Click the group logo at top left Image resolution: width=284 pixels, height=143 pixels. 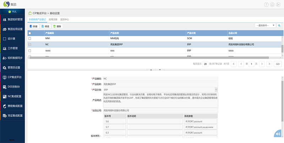(x=6, y=4)
